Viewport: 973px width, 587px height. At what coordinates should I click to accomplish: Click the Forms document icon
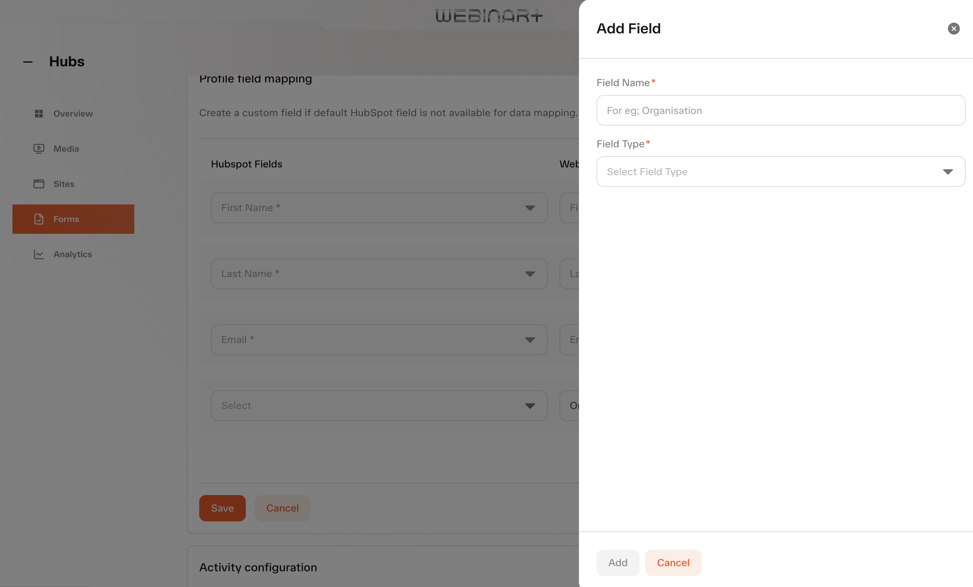[39, 219]
